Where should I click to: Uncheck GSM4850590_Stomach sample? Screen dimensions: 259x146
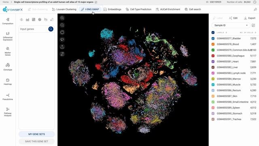coord(213,114)
